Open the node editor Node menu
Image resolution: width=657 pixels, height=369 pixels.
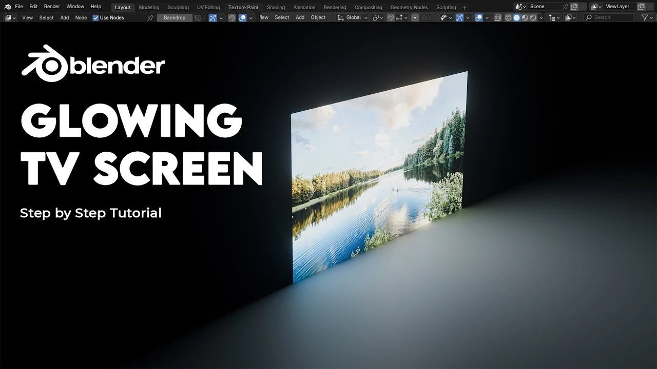point(81,17)
